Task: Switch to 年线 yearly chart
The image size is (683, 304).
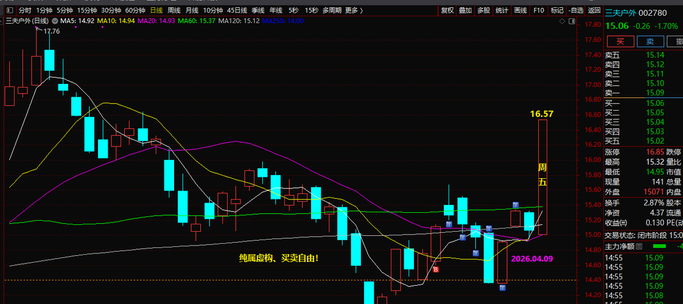Action: point(276,10)
